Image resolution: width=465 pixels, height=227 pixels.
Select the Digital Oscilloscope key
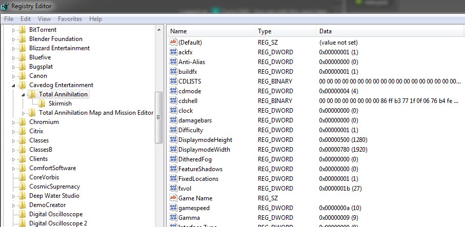click(56, 214)
